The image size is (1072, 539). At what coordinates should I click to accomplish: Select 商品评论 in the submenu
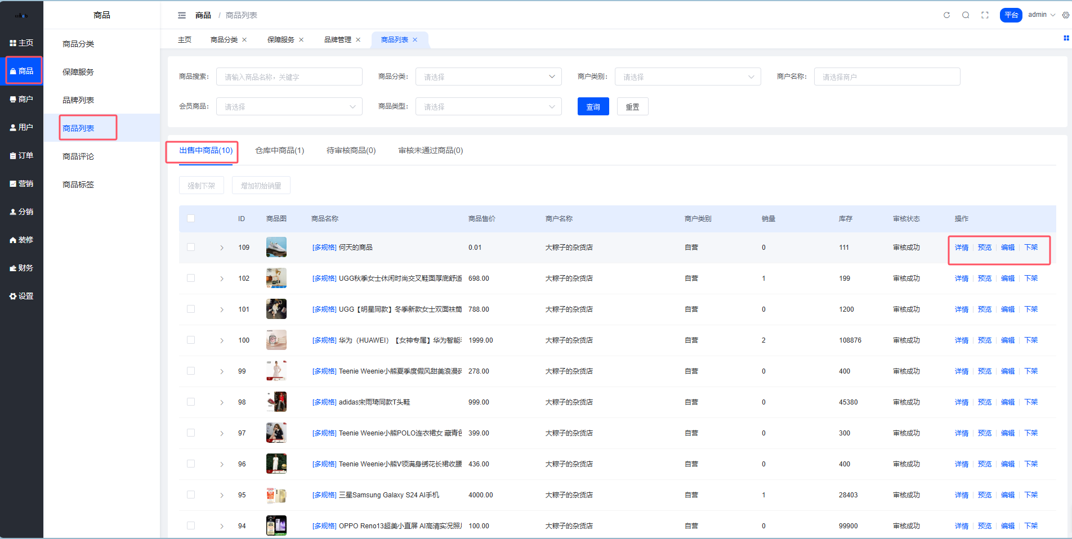(78, 156)
